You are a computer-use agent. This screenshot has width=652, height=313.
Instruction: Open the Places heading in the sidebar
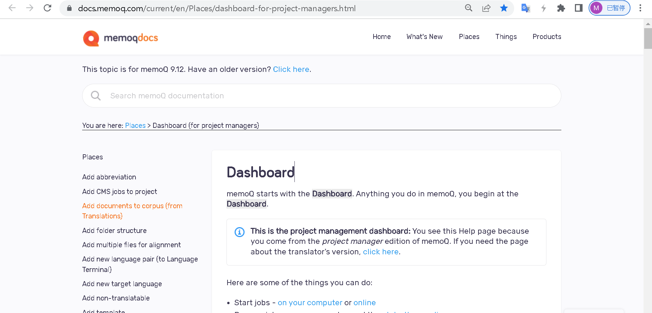[92, 157]
